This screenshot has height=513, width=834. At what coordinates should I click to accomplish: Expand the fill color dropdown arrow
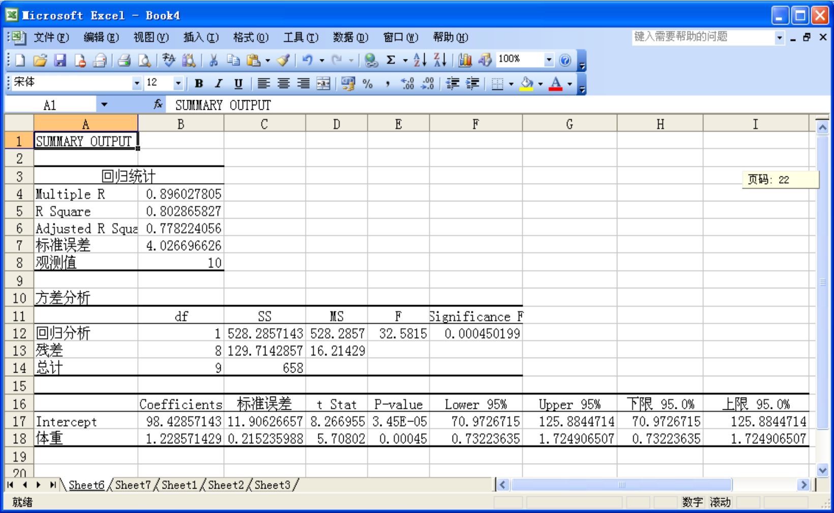541,83
